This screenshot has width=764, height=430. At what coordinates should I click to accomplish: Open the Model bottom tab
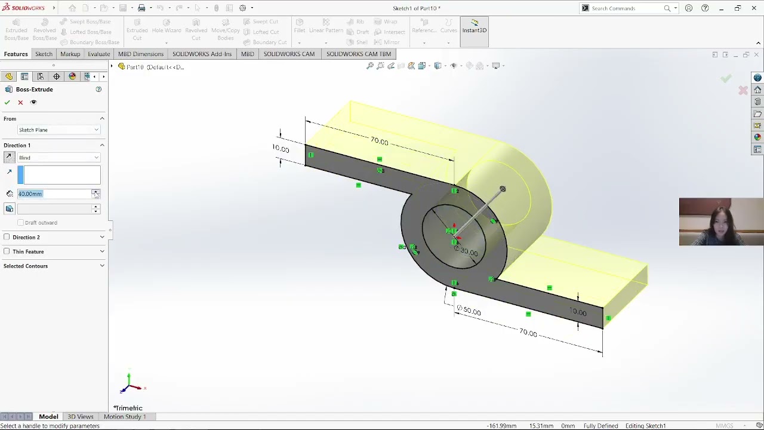tap(48, 416)
